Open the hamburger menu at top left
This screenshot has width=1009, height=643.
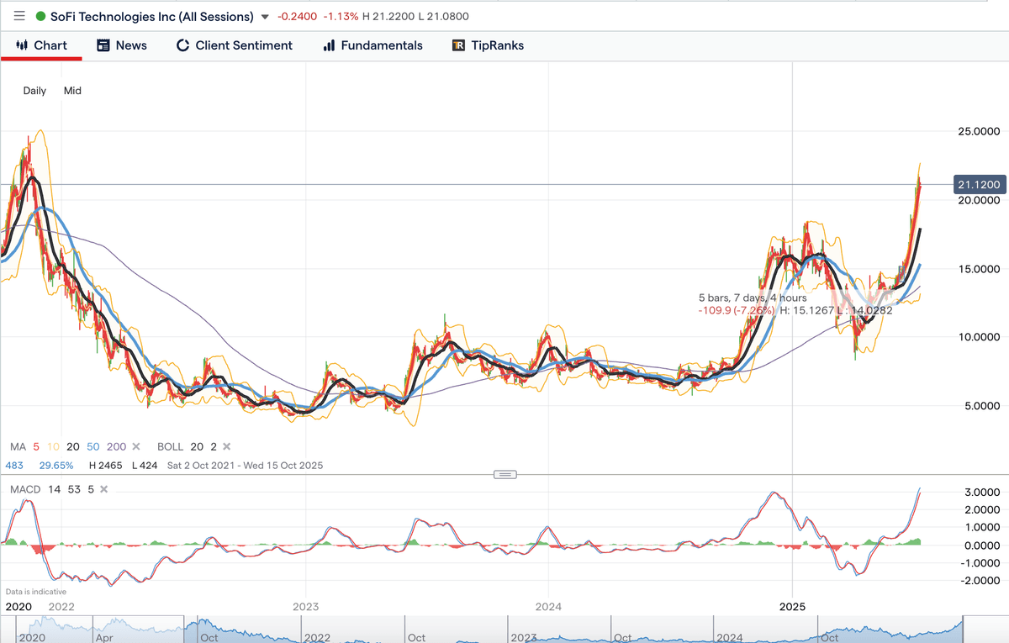pos(19,16)
